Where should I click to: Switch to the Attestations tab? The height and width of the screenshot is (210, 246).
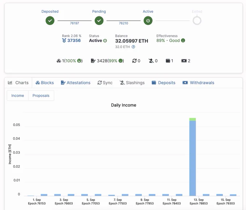pyautogui.click(x=76, y=83)
